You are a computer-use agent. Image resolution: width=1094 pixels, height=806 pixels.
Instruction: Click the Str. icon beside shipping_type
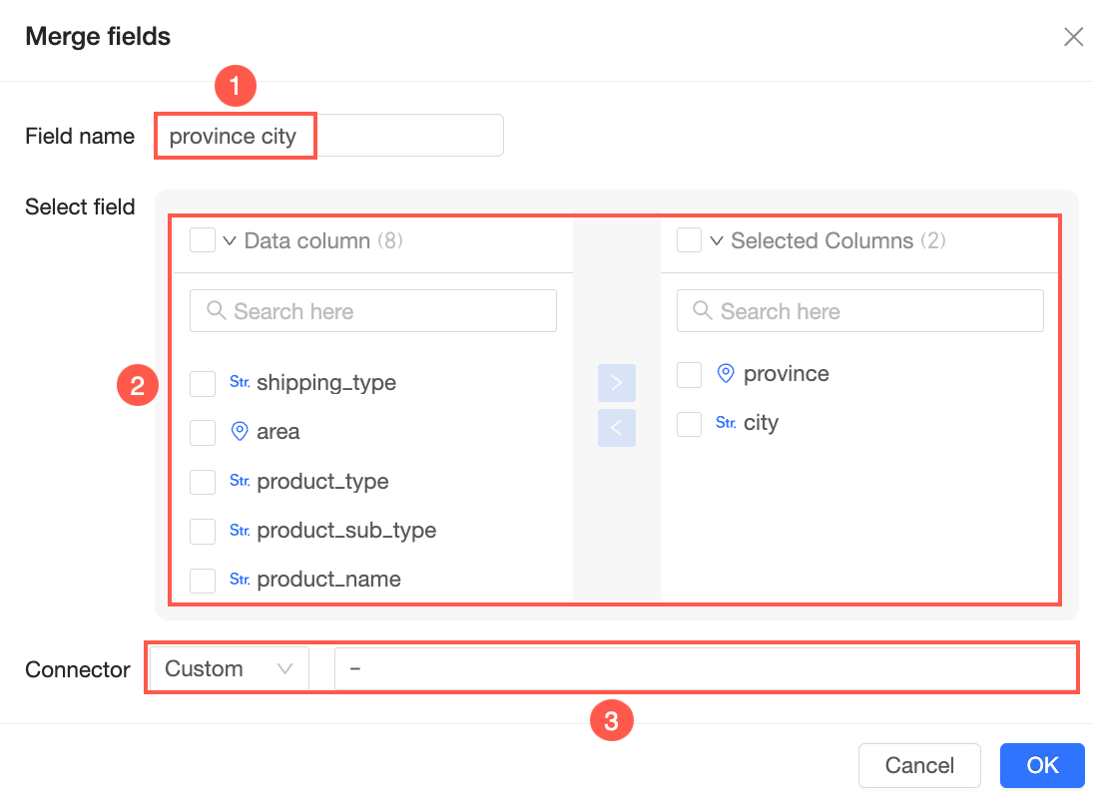[x=240, y=382]
